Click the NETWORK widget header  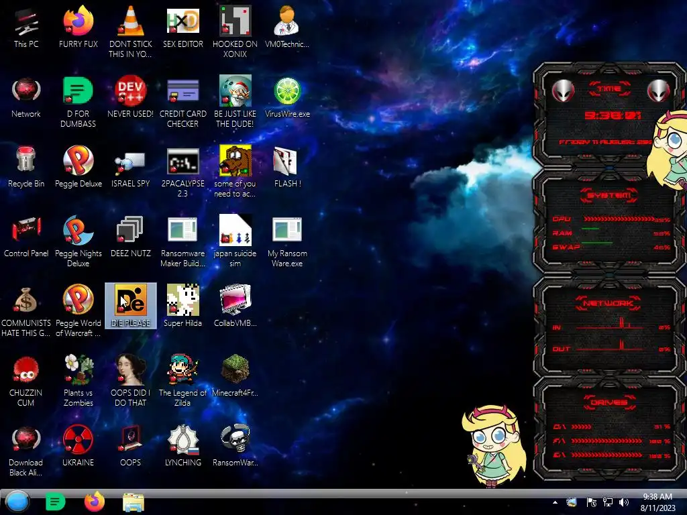click(x=608, y=303)
